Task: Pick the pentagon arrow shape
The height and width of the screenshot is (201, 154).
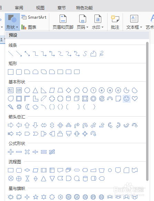Action: [27, 134]
